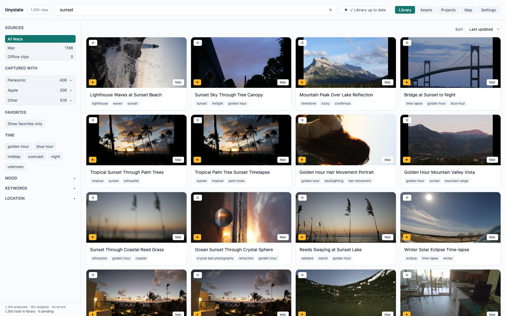The image size is (506, 316).
Task: Switch to the Assets tab
Action: [x=426, y=10]
